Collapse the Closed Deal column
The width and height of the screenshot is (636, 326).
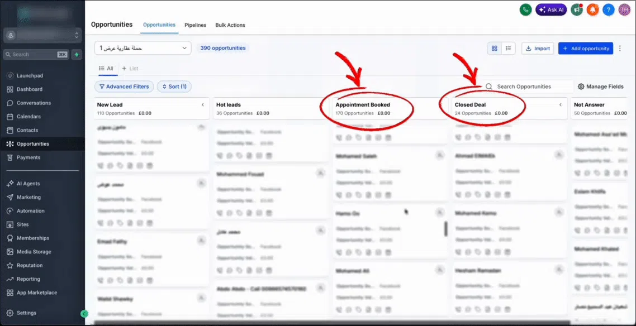click(x=561, y=105)
